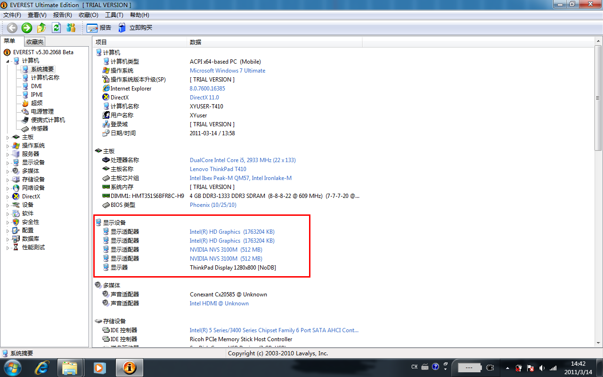This screenshot has width=603, height=377.
Task: Select the ThinkPad Display 1280x800 value
Action: 233,268
